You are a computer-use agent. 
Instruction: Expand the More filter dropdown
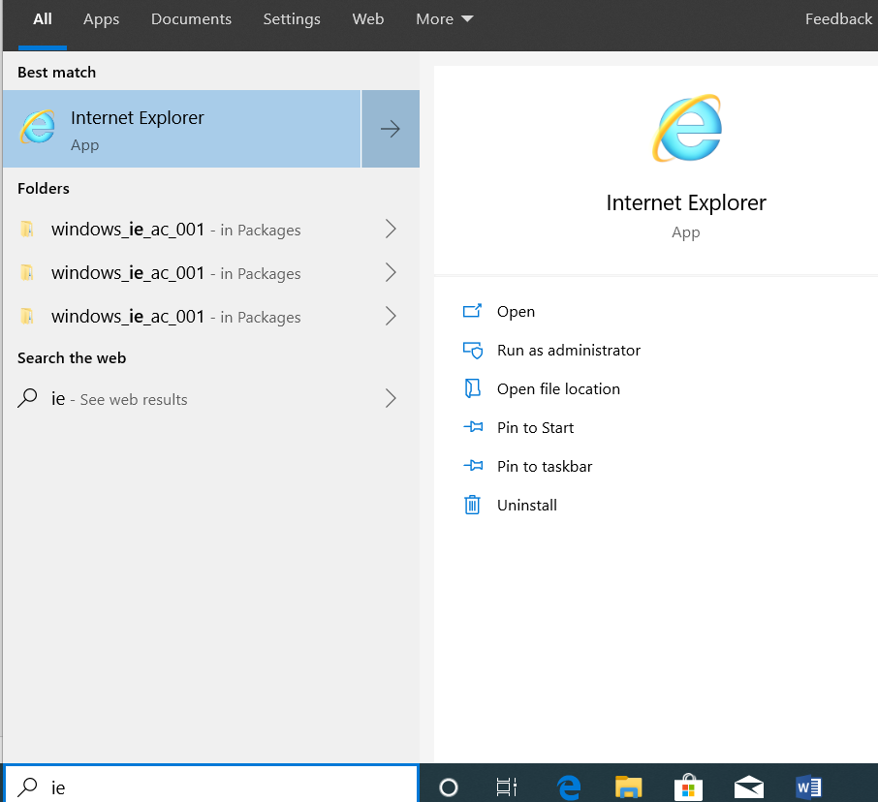tap(444, 19)
